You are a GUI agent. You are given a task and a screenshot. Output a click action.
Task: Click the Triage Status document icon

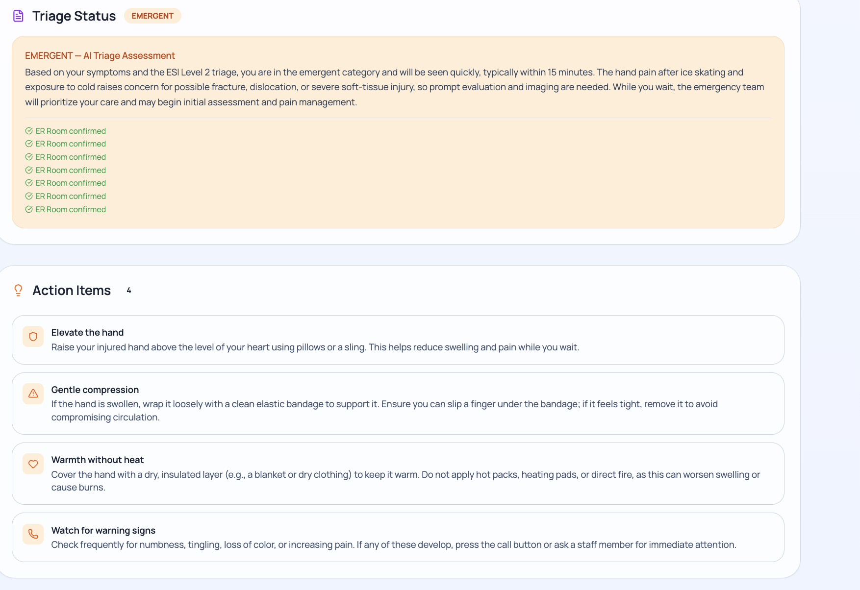[18, 16]
